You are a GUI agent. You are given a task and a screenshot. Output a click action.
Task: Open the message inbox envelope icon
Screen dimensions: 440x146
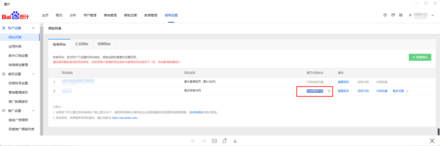click(x=393, y=15)
